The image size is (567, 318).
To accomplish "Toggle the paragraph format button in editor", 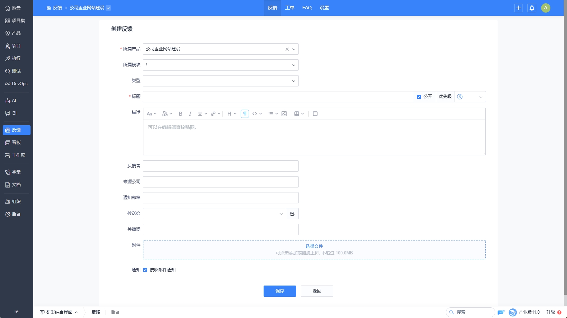I will click(x=245, y=114).
